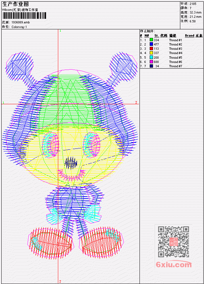This screenshot has height=284, width=204.
Task: Click the '生产作业图' worksheet title
Action: pos(15,4)
